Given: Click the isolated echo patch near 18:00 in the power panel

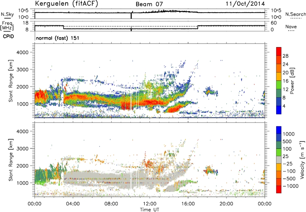Looking at the screenshot, I should pyautogui.click(x=210, y=91).
